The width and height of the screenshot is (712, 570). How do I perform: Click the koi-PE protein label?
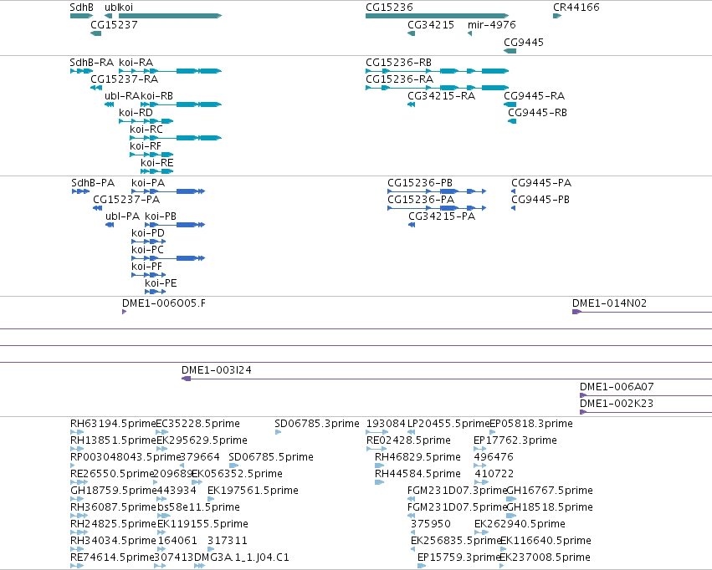tap(161, 284)
